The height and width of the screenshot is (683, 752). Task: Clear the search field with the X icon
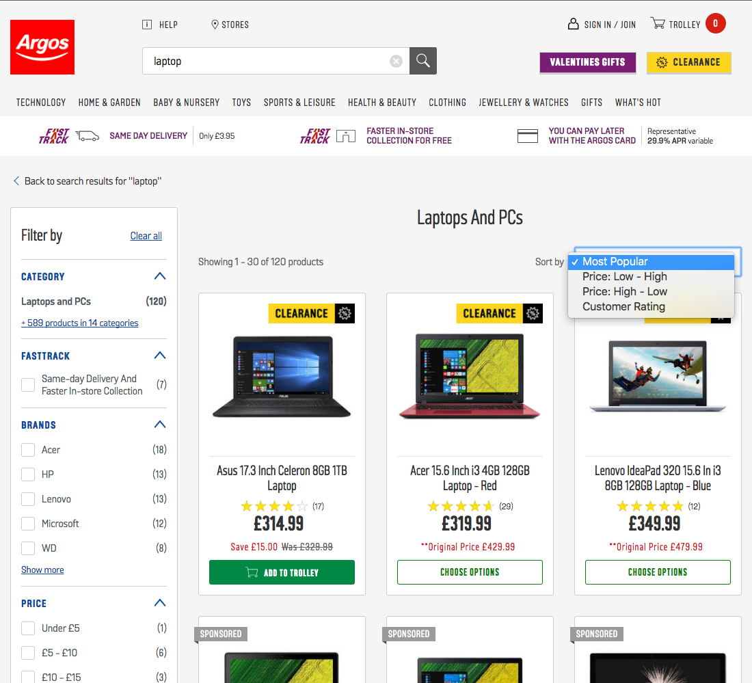pos(396,62)
